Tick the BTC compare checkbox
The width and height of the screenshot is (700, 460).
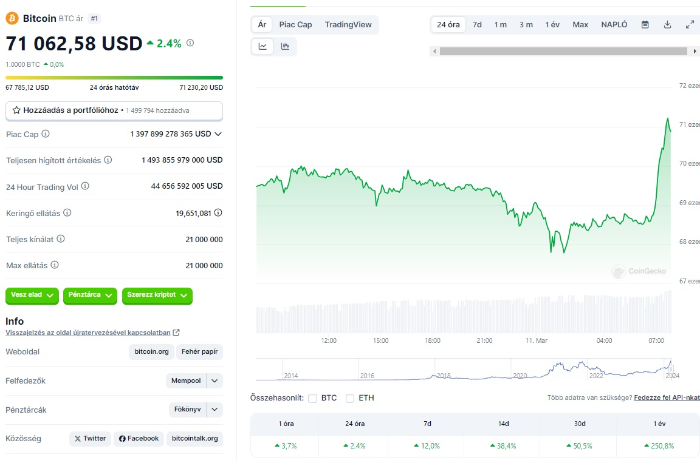tap(312, 398)
